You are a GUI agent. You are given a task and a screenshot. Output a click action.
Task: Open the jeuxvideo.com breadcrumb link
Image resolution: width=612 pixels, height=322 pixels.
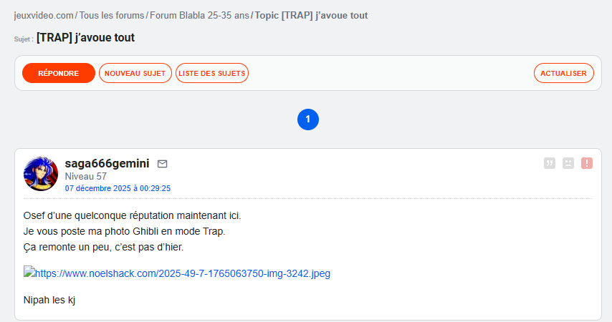click(x=44, y=15)
